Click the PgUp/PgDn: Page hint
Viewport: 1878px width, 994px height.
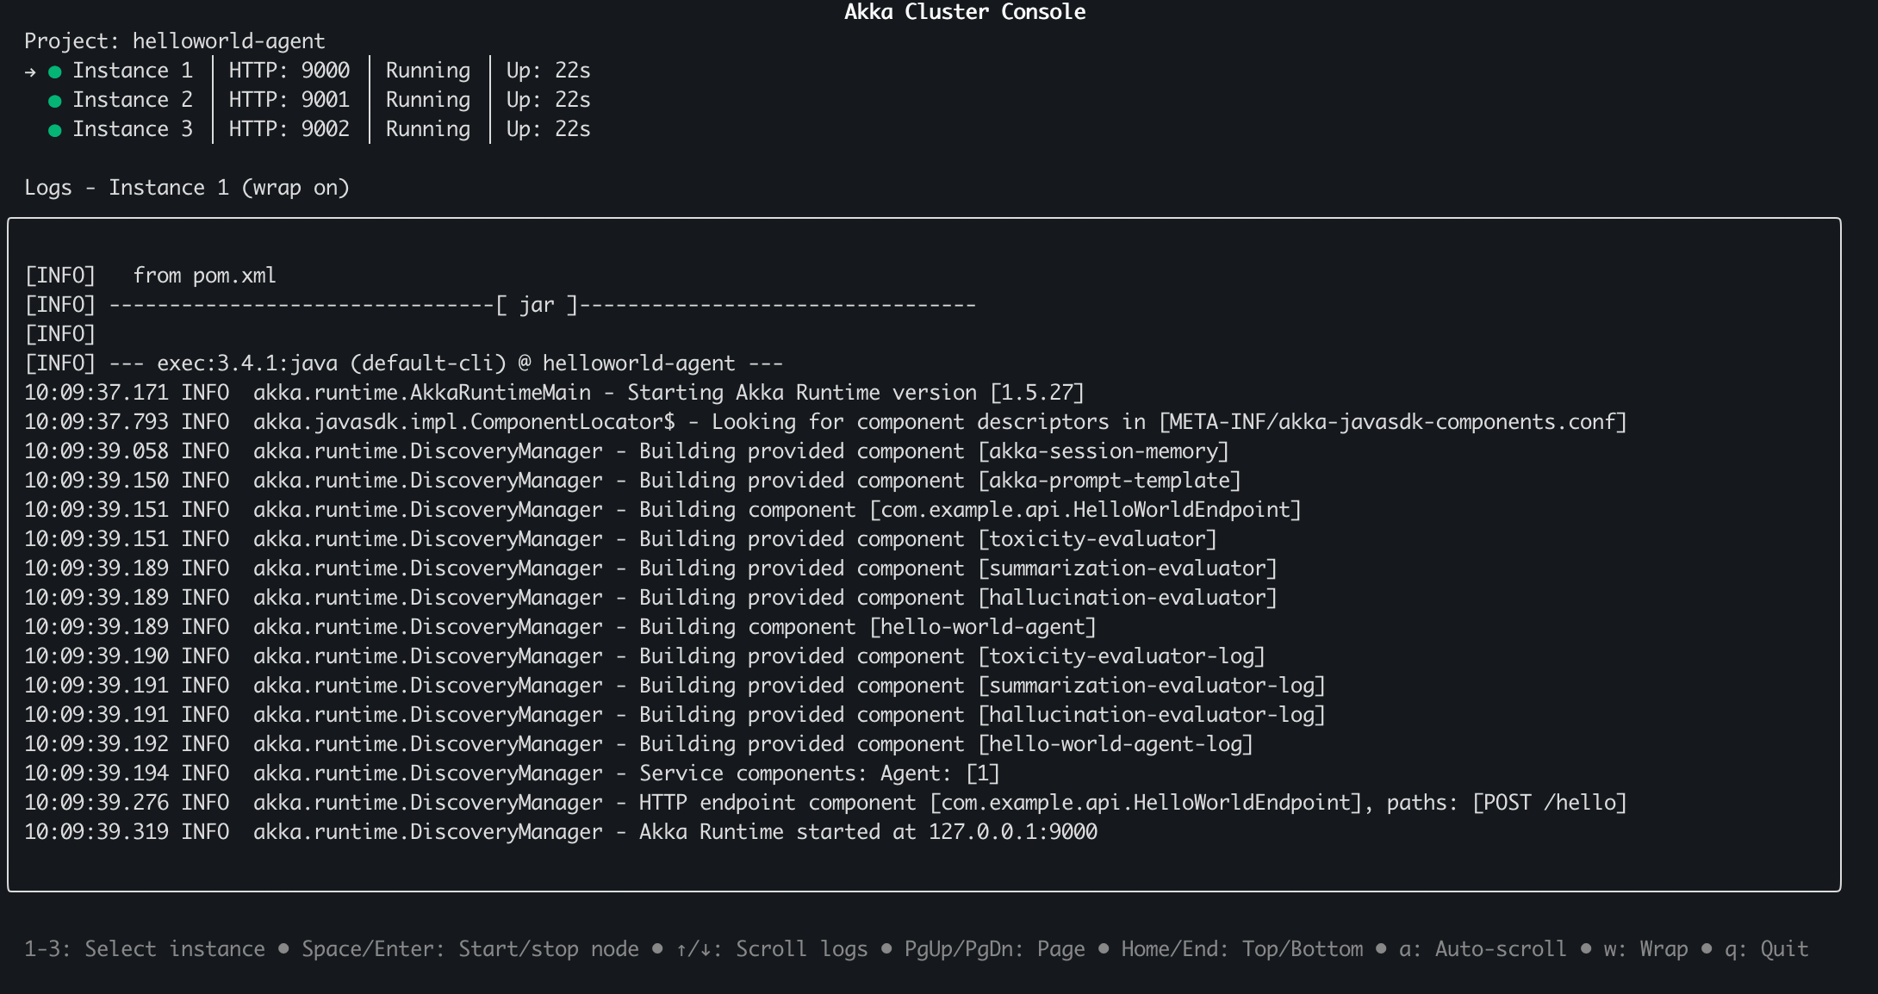coord(994,949)
